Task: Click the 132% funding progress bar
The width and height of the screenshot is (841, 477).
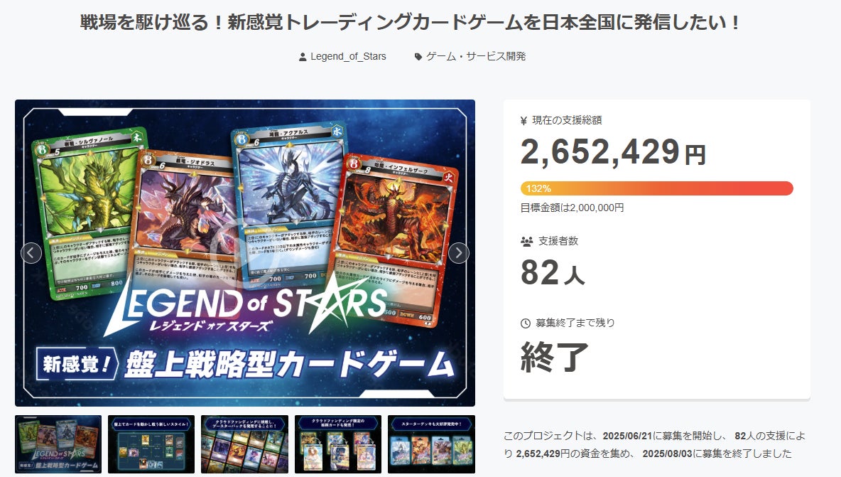Action: coord(656,188)
